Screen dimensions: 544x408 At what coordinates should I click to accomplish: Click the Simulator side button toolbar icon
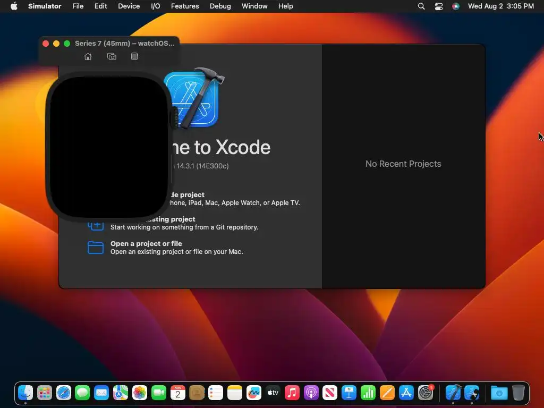tap(134, 56)
